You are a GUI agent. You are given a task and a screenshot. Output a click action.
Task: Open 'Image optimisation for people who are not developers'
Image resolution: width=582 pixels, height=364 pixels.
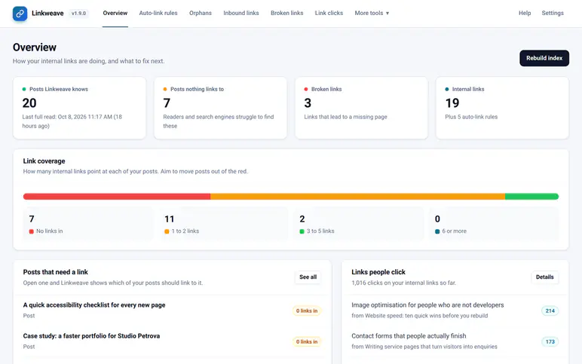point(427,305)
